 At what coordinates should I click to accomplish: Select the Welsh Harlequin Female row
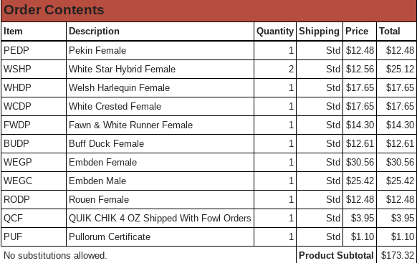tap(208, 87)
